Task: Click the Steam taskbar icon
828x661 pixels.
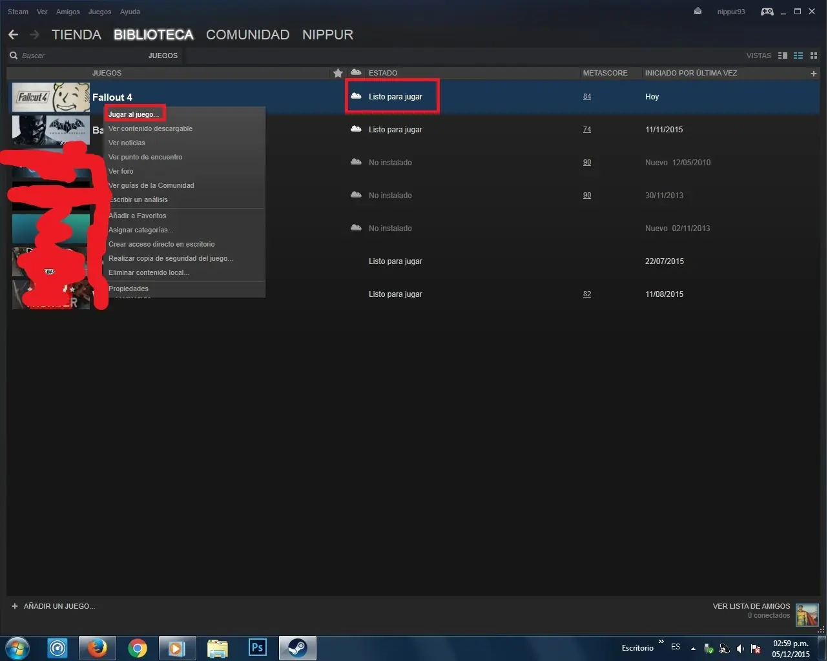Action: click(298, 648)
